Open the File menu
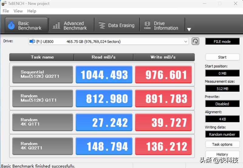Viewport: 243px width, 168px height. click(x=6, y=11)
